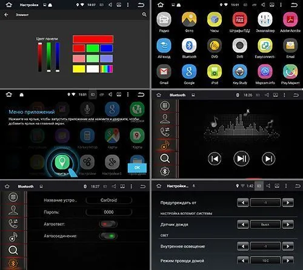Image resolution: width=303 pixels, height=270 pixels.
Task: Open the iPod app icon
Action: coord(215,71)
